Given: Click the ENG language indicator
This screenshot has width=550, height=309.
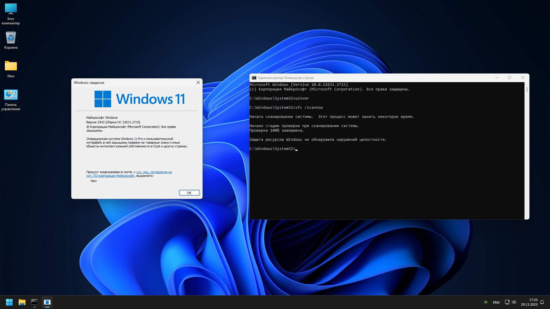Looking at the screenshot, I should pyautogui.click(x=496, y=302).
